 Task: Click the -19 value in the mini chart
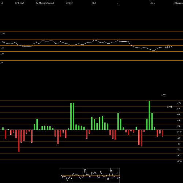[118, 178]
